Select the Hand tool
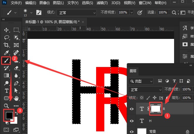 (16, 98)
